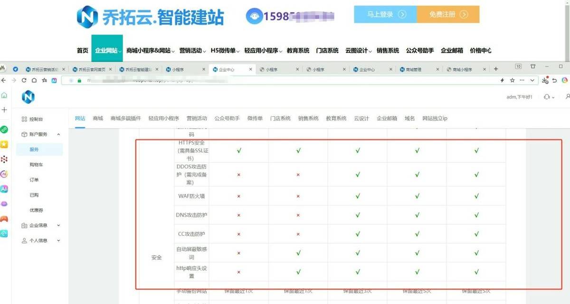The image size is (570, 304).
Task: Switch to the 企业邮箱 tab
Action: pos(387,119)
